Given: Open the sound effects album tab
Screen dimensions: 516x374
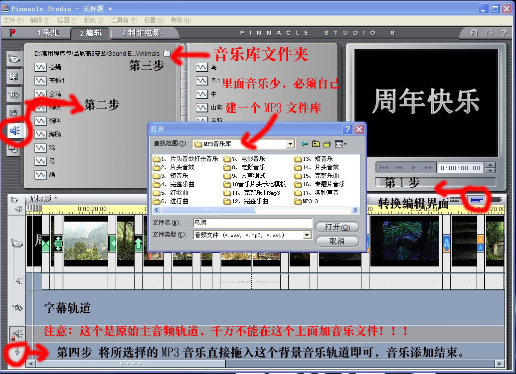Looking at the screenshot, I should (x=15, y=131).
